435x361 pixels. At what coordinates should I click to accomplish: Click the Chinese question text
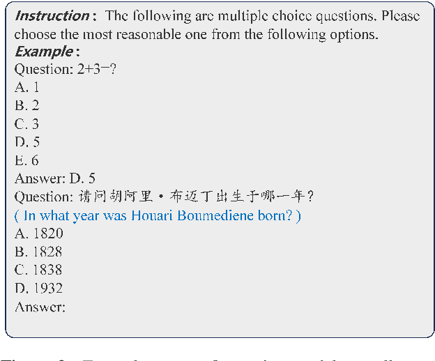coord(194,197)
